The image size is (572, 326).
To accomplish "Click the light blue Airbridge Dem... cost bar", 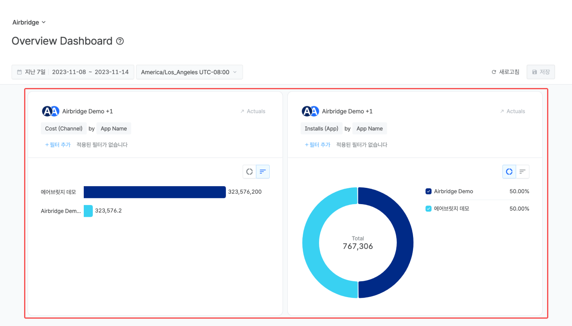I will pyautogui.click(x=88, y=211).
